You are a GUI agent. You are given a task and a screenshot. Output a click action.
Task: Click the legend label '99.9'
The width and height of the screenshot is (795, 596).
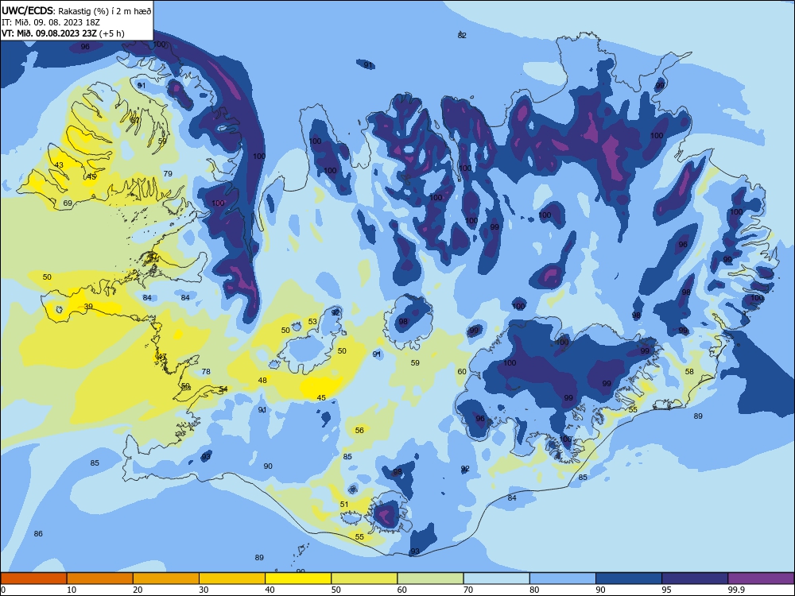click(736, 590)
